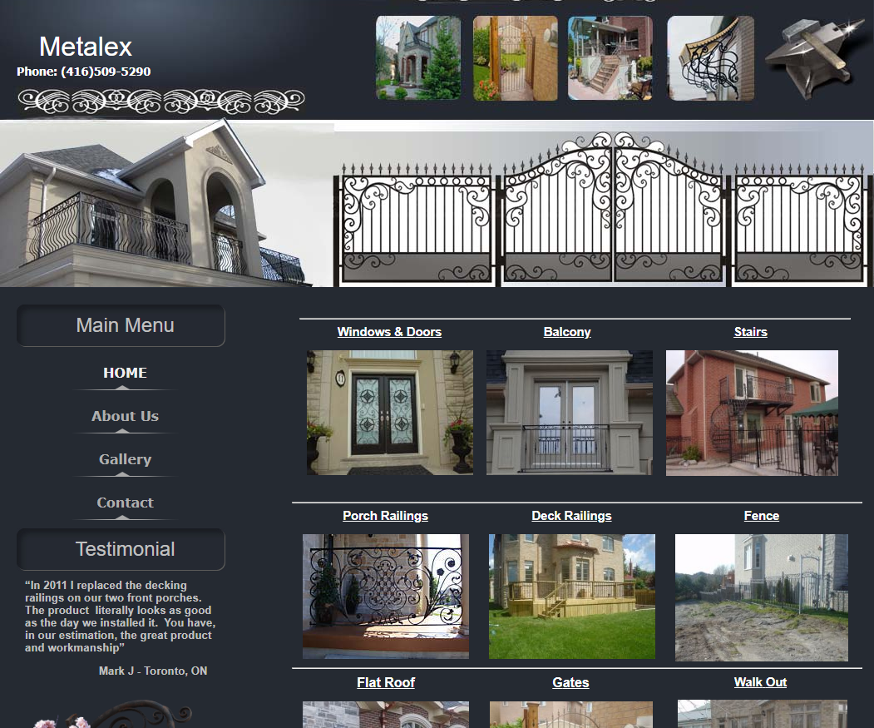Viewport: 874px width, 728px height.
Task: Open the Deck Railings wooden deck photo
Action: coord(572,597)
